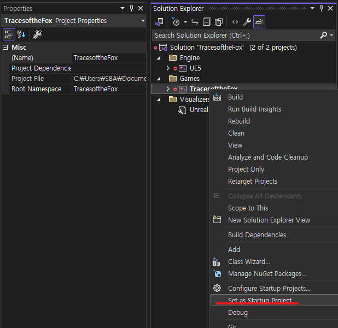Click Show All Files icon
The width and height of the screenshot is (338, 328).
pos(219,22)
